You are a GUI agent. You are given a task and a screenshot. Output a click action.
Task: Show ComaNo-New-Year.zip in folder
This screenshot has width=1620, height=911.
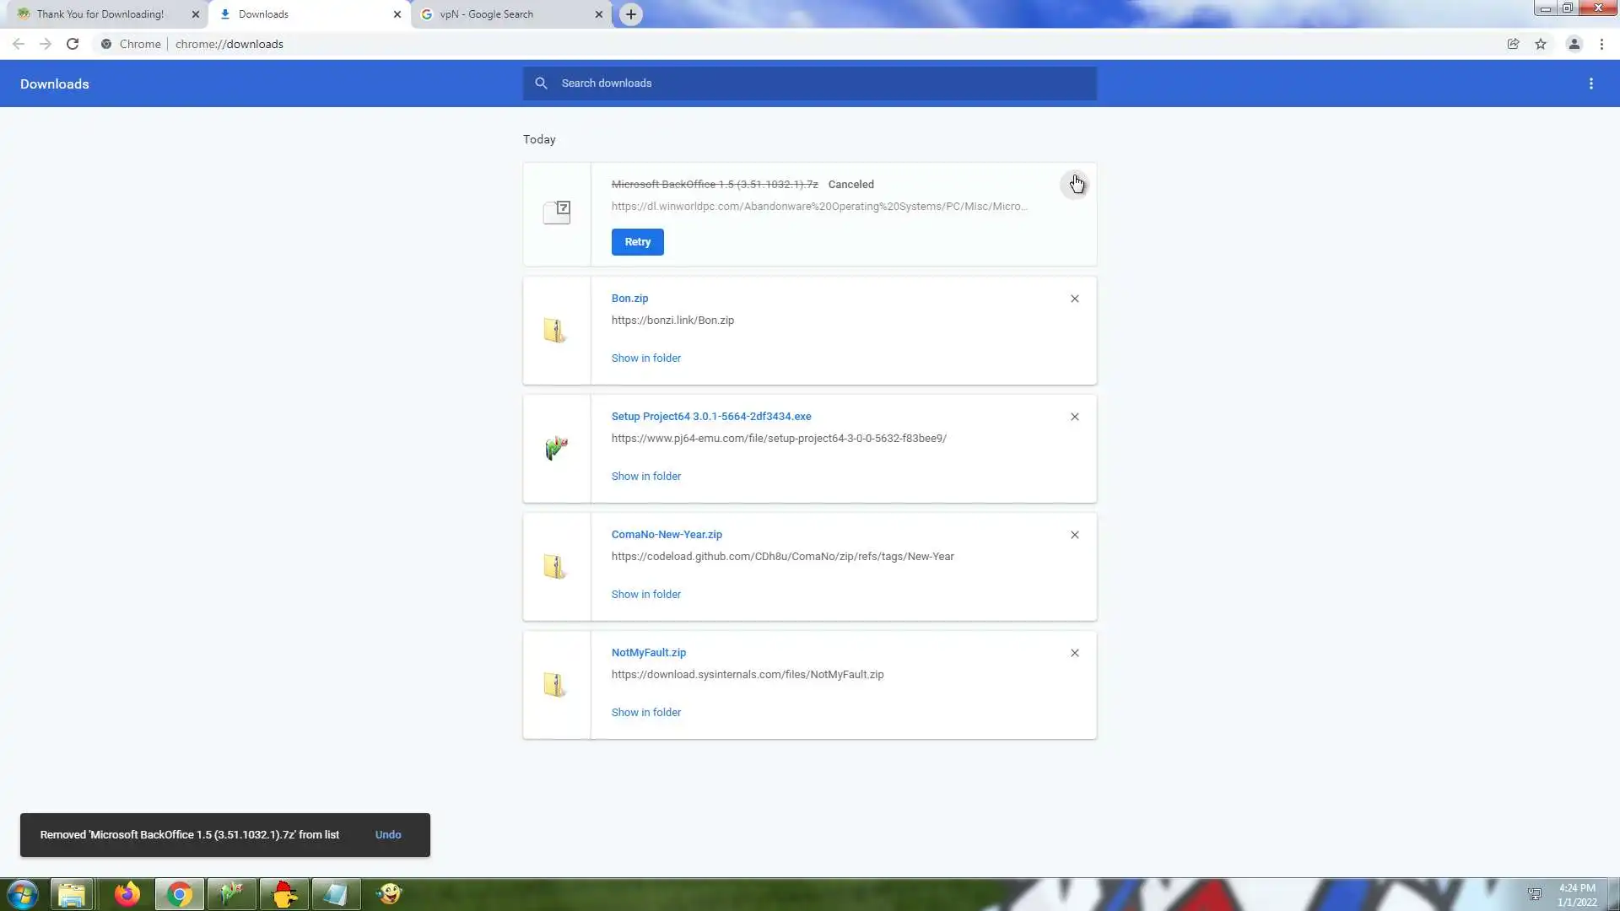(645, 595)
